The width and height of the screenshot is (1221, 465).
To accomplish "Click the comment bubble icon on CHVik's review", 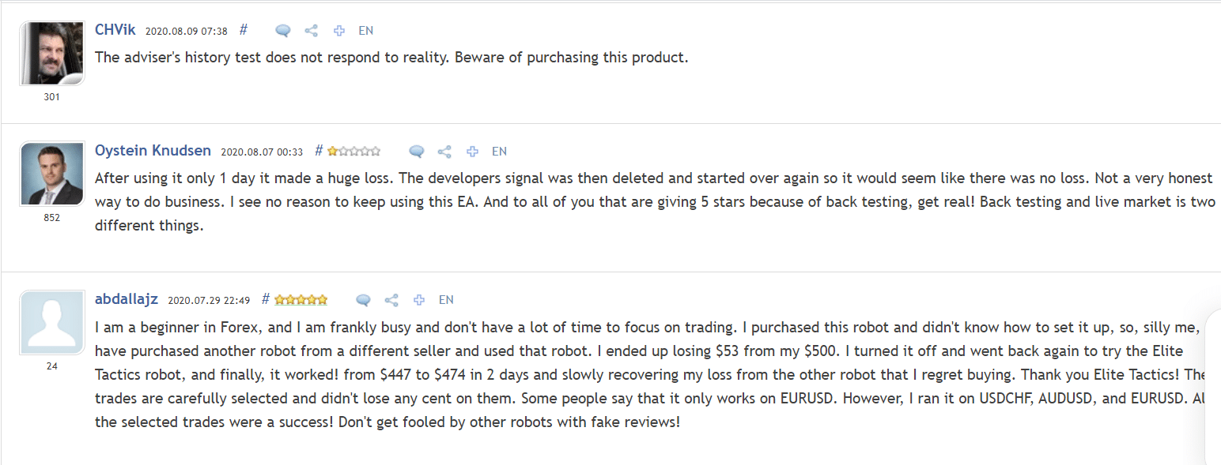I will pyautogui.click(x=283, y=31).
